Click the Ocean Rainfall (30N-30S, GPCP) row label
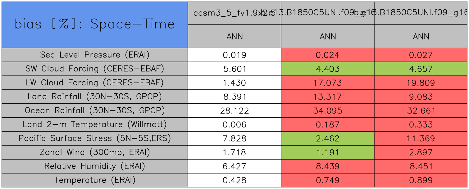This screenshot has width=469, height=189. pyautogui.click(x=95, y=111)
